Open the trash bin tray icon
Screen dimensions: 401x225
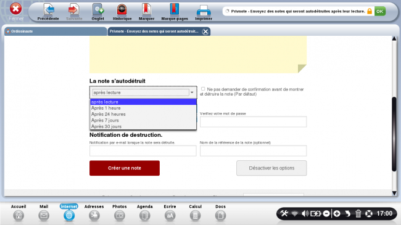tap(358, 213)
